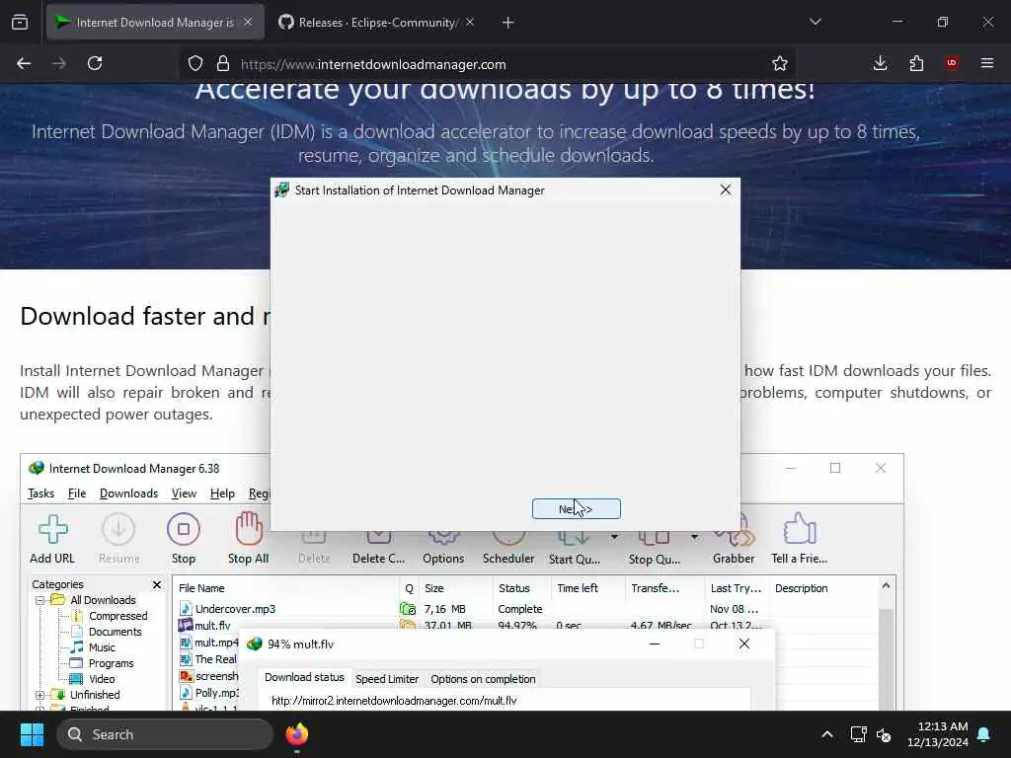The height and width of the screenshot is (758, 1011).
Task: Switch to Options on completion tab
Action: pyautogui.click(x=483, y=679)
